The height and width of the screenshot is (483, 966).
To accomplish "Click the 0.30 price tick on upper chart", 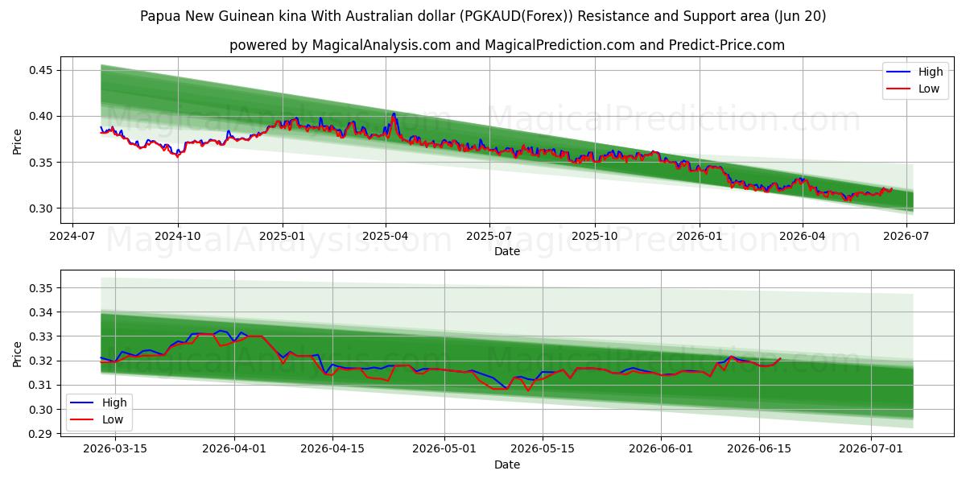I will point(41,208).
